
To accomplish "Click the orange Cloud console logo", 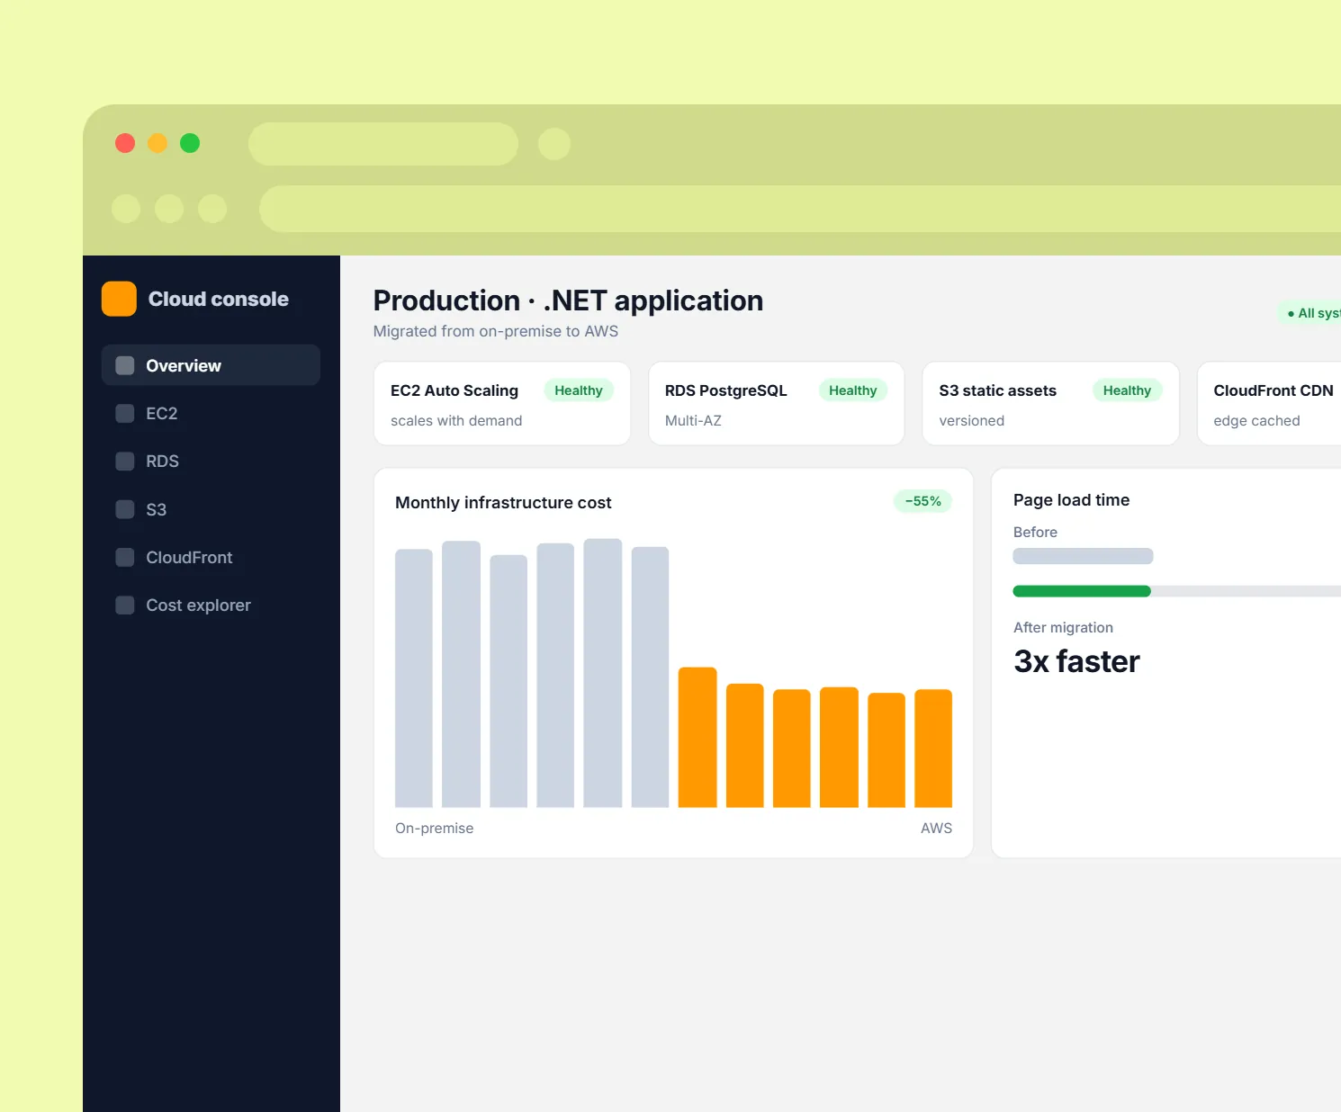I will [x=119, y=299].
